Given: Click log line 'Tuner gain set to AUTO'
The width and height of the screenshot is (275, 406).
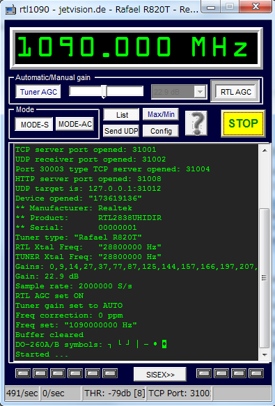Looking at the screenshot, I should tap(69, 306).
